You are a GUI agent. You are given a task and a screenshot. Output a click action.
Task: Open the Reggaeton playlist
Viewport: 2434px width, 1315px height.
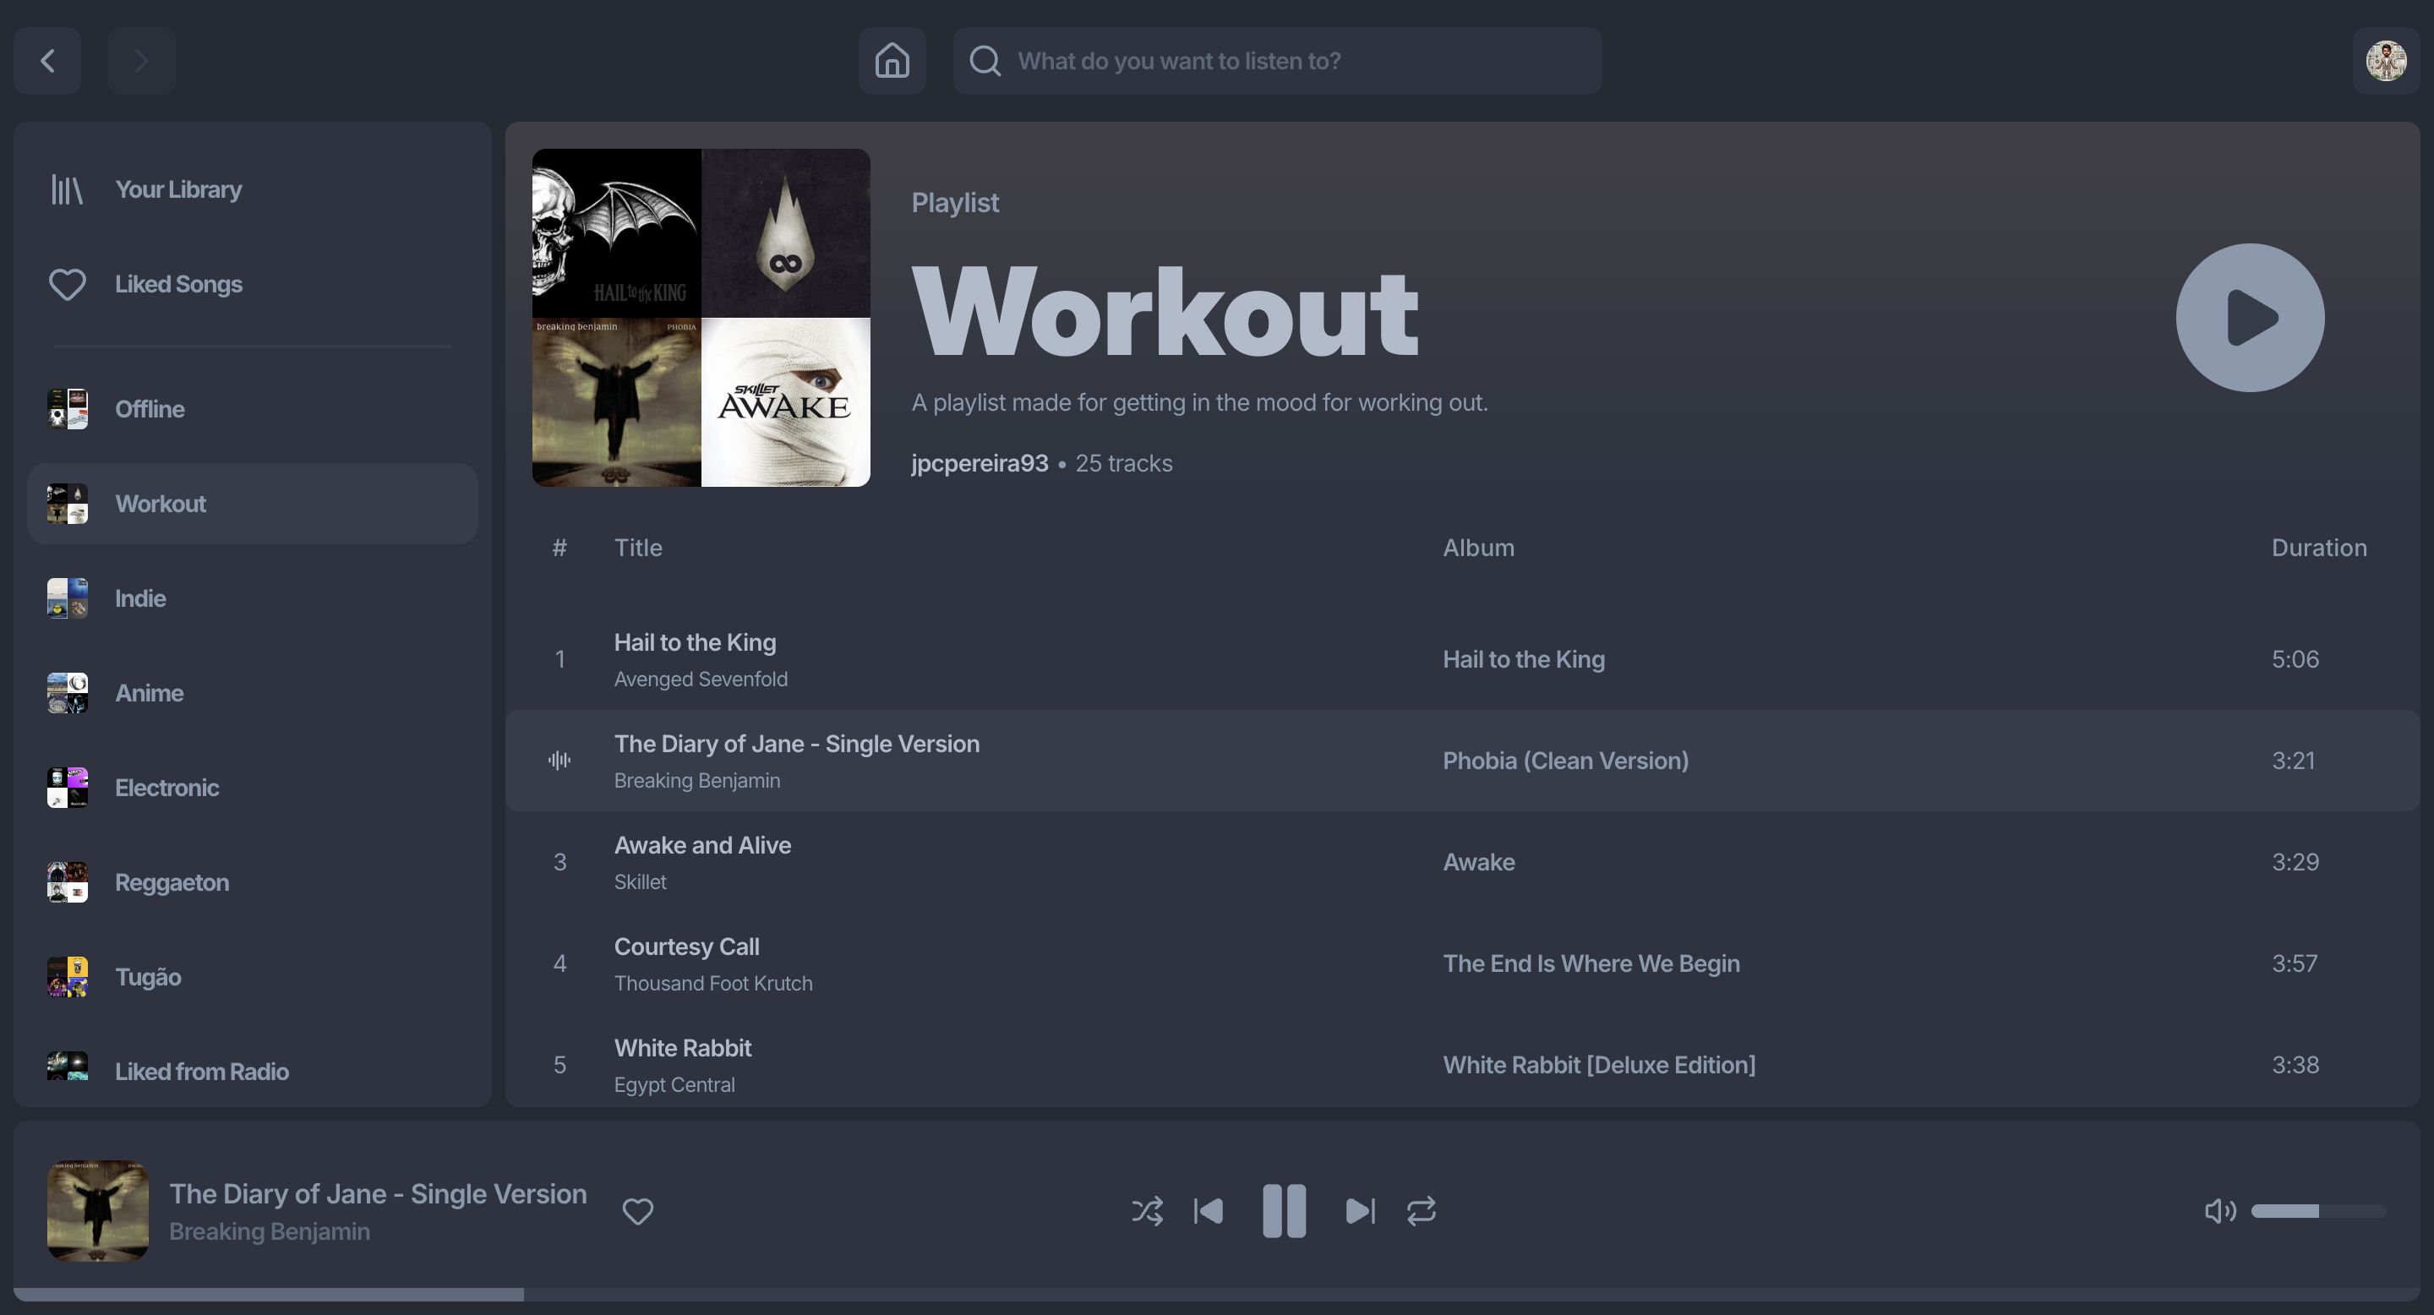(x=171, y=881)
